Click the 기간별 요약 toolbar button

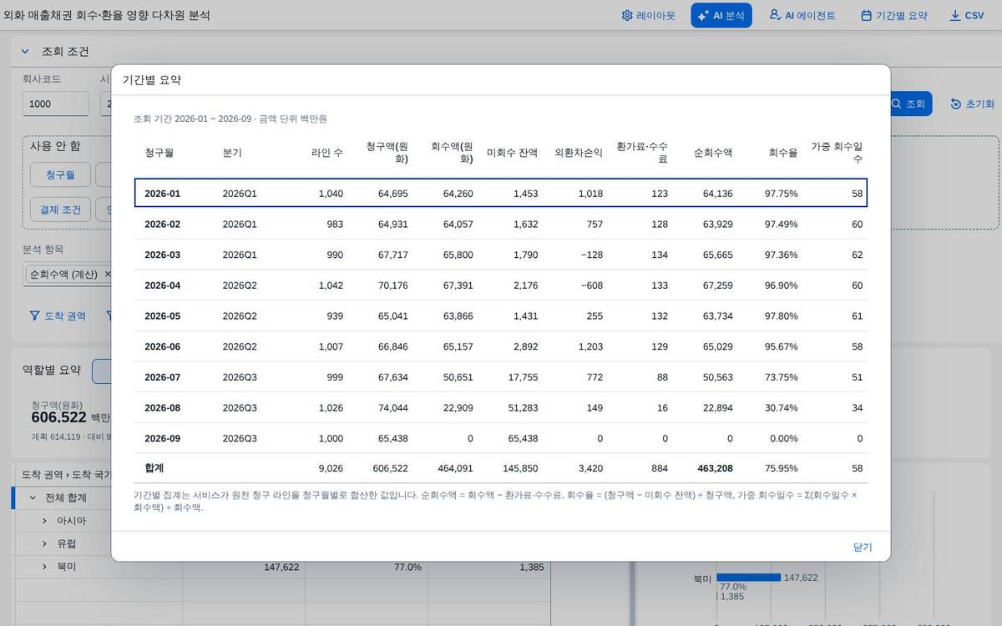[894, 15]
